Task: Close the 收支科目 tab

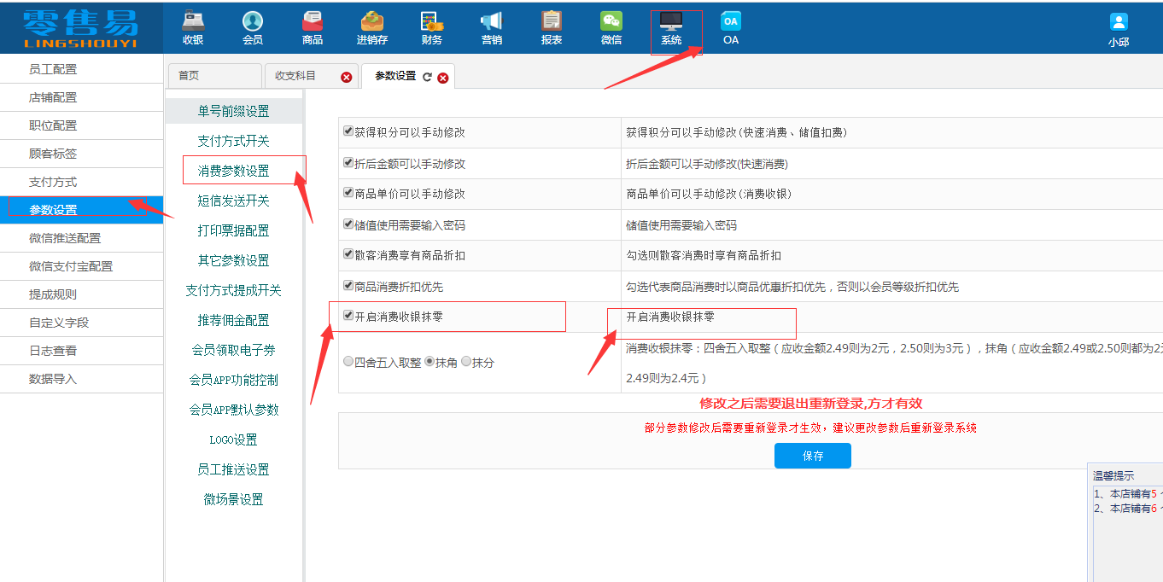Action: 345,76
